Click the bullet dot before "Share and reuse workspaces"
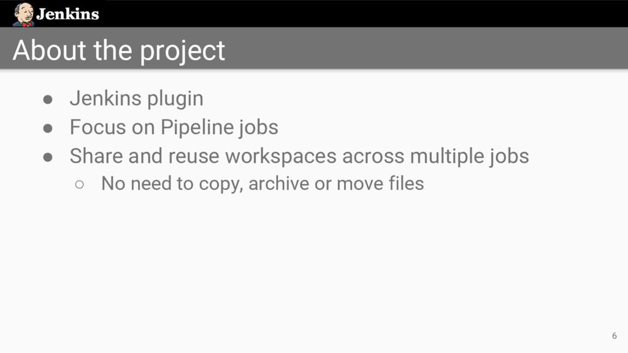Viewport: 628px width, 353px height. (48, 156)
